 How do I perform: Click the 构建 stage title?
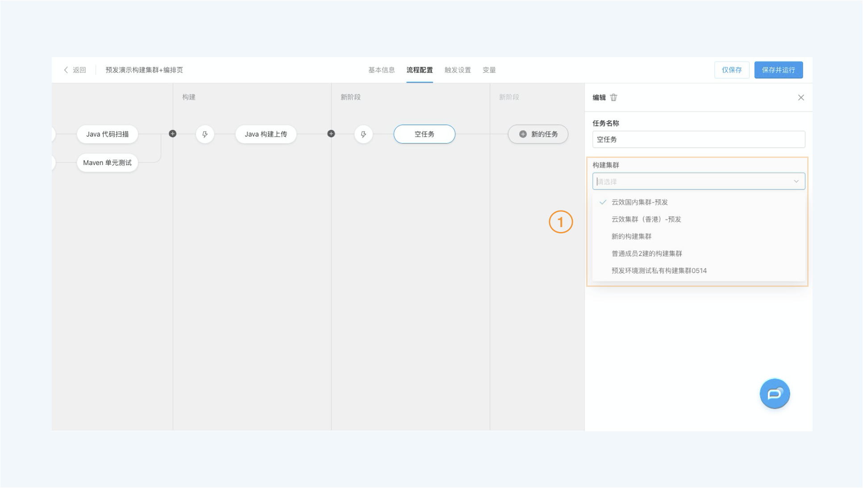tap(189, 97)
